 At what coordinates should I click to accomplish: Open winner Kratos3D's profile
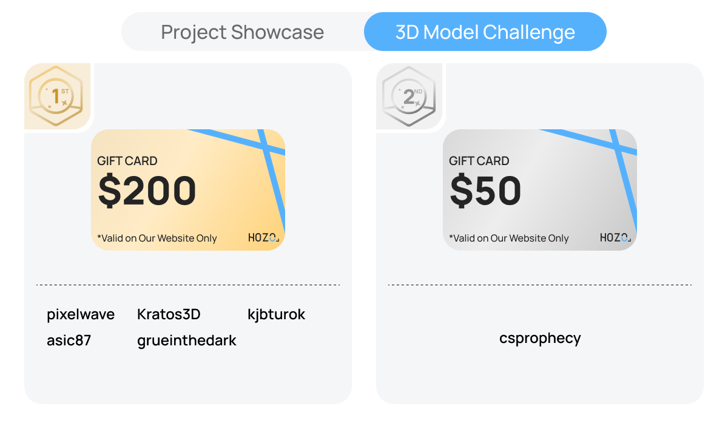[x=169, y=314]
